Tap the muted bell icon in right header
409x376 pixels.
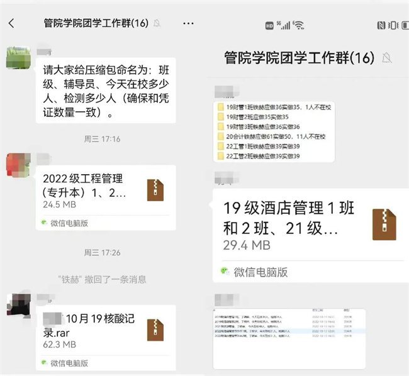point(387,58)
